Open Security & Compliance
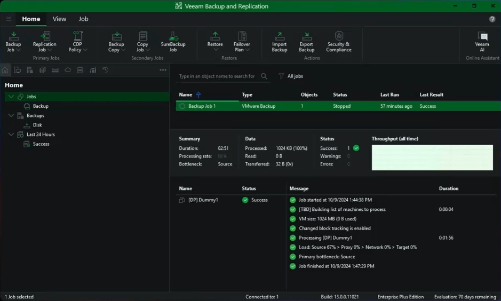 pos(339,42)
